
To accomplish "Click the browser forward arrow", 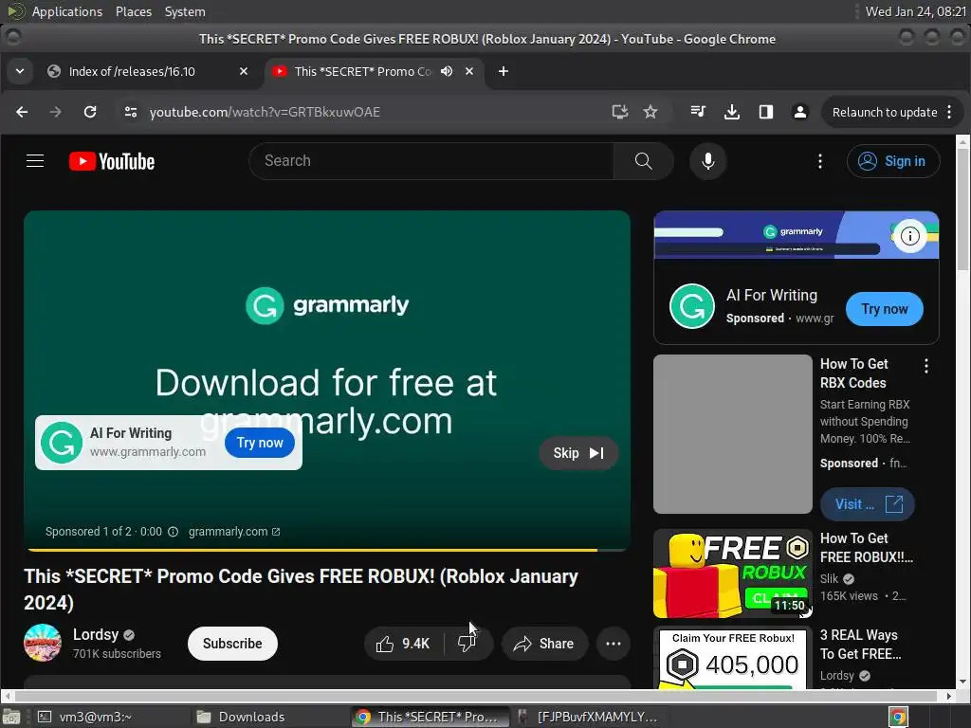I will [x=55, y=112].
